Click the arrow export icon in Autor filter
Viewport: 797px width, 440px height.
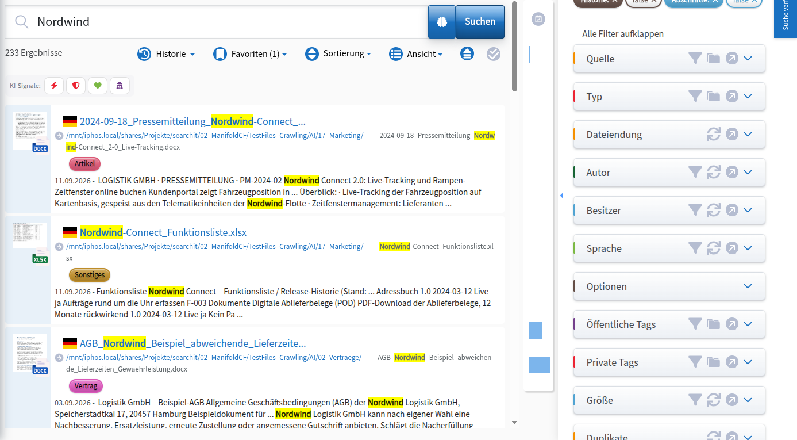(731, 172)
